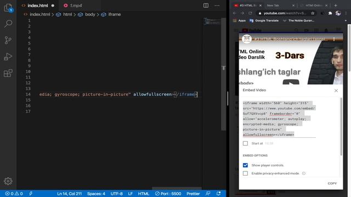Click the editor horizontal scrollbar thumb
This screenshot has height=197, width=351.
(x=177, y=188)
